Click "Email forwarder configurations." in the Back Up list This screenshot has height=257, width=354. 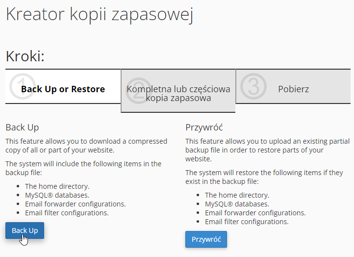[76, 204]
